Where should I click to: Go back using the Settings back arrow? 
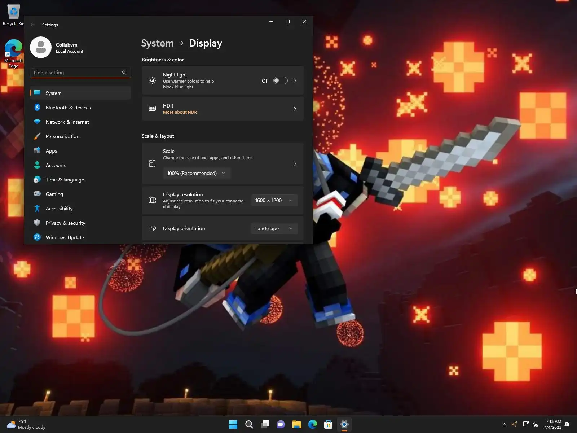(x=33, y=25)
